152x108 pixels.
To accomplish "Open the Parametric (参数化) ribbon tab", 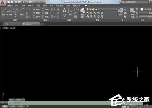I will pyautogui.click(x=31, y=6).
